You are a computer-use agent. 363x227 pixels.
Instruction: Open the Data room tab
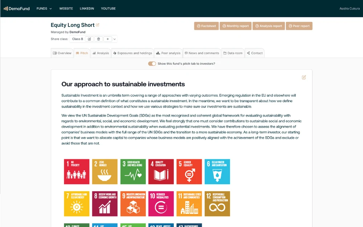click(233, 53)
